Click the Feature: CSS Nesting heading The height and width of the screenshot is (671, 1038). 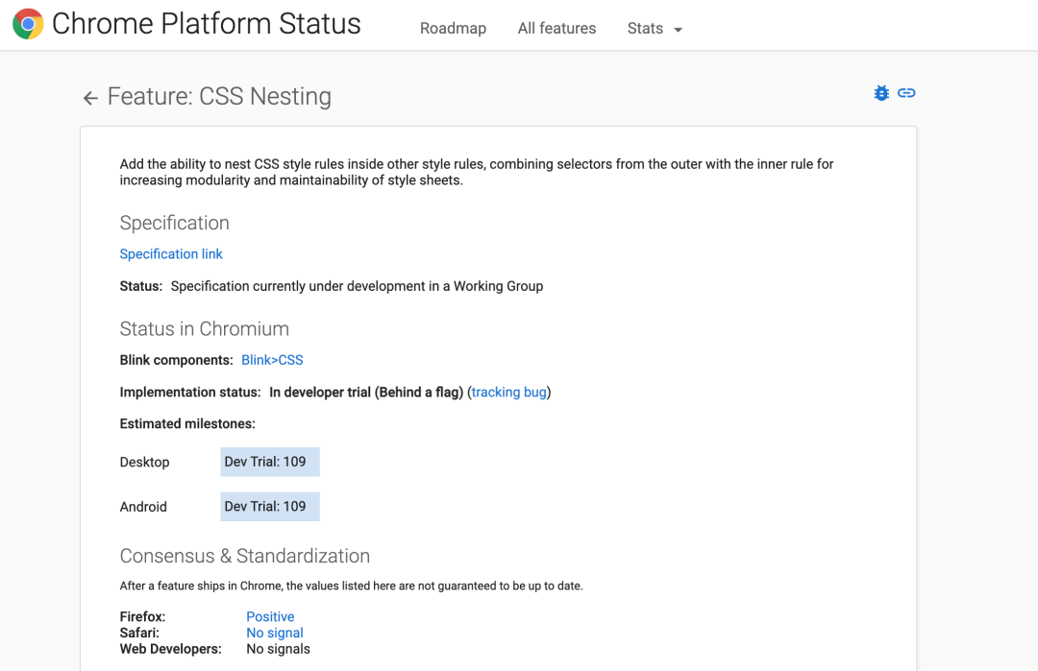219,97
